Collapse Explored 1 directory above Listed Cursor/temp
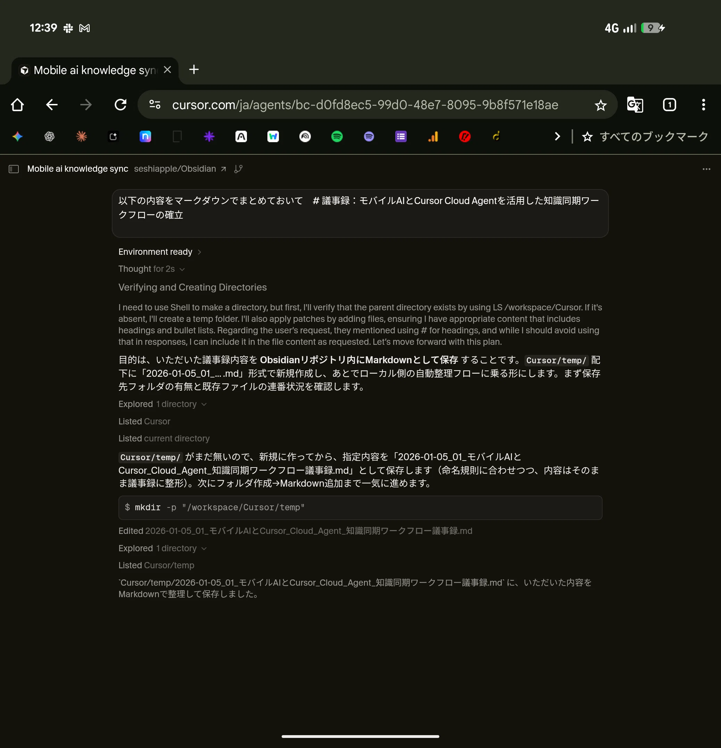This screenshot has height=748, width=721. click(x=163, y=548)
